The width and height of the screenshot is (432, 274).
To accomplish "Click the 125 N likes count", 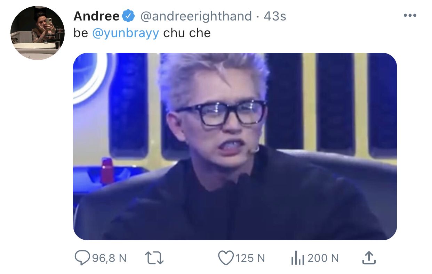I will click(250, 258).
